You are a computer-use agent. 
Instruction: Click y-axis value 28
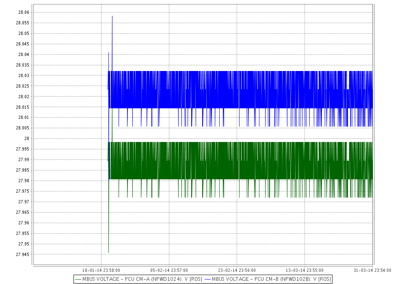click(27, 139)
